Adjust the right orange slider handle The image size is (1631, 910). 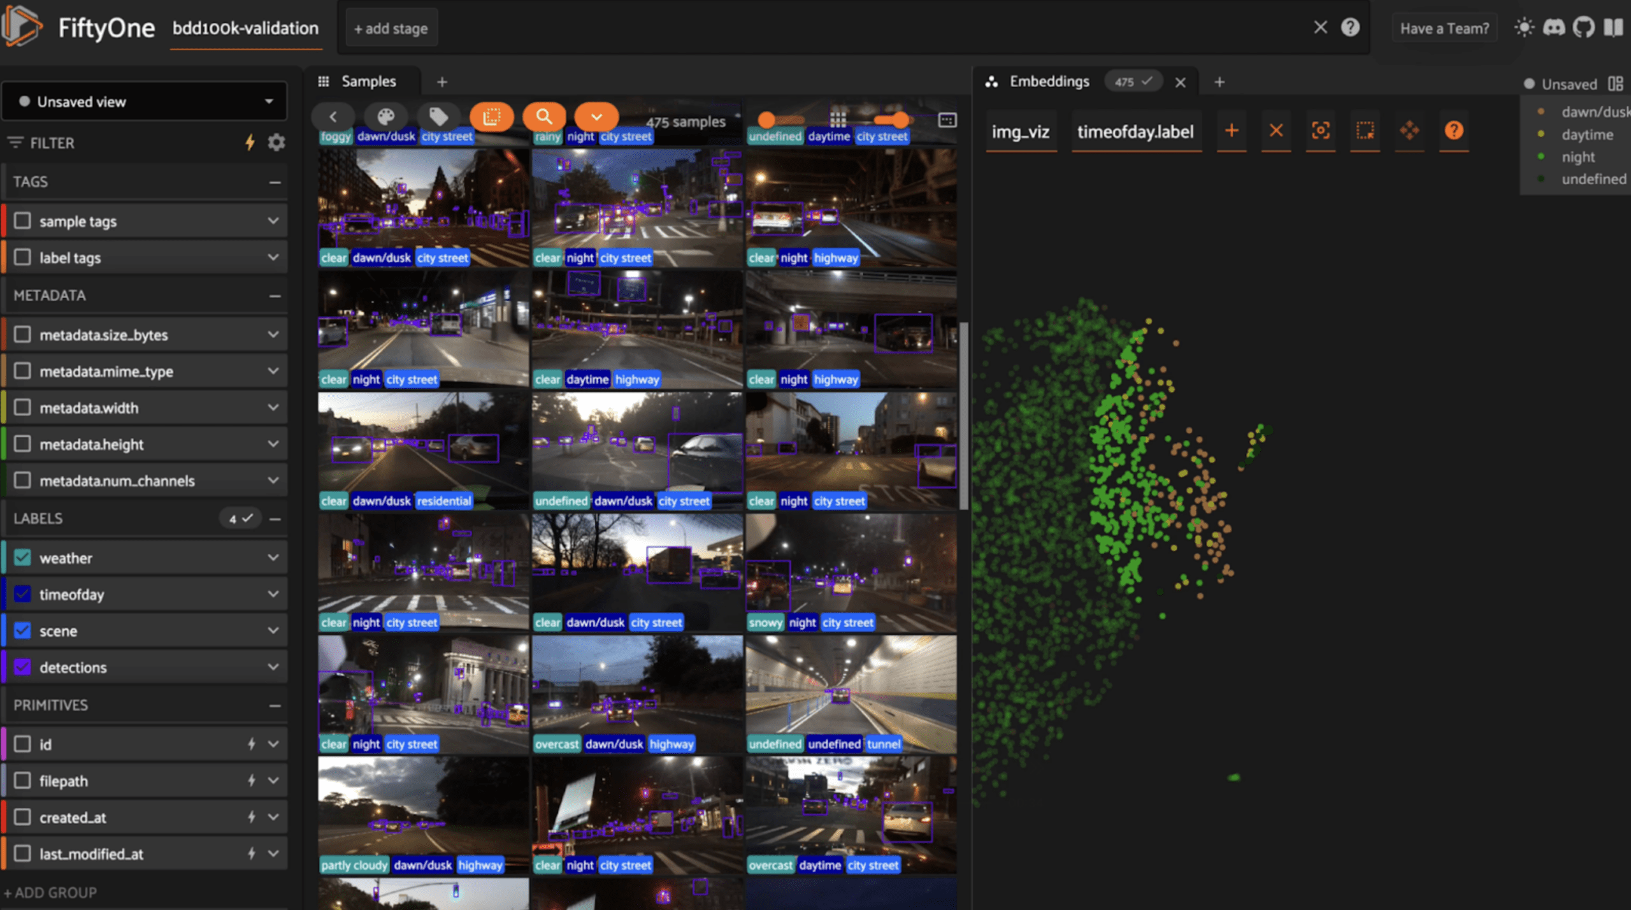tap(900, 119)
